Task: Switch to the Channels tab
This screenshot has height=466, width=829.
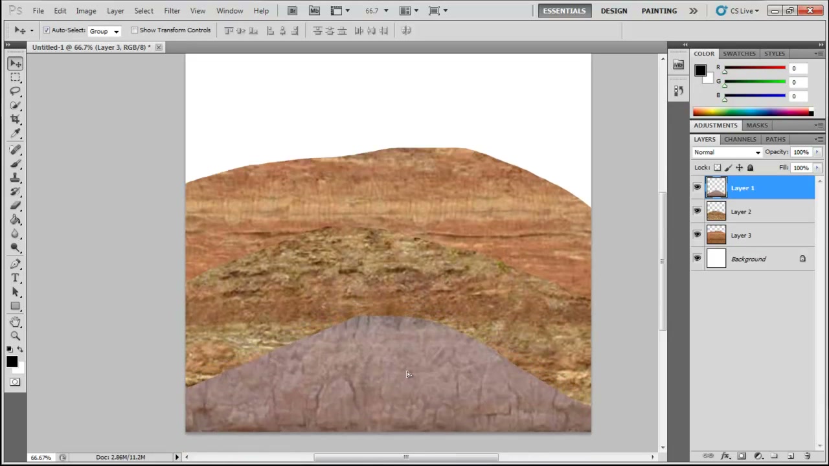Action: [740, 139]
